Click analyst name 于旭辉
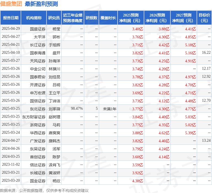Screen dimensions: 212x193 pyautogui.click(x=55, y=45)
